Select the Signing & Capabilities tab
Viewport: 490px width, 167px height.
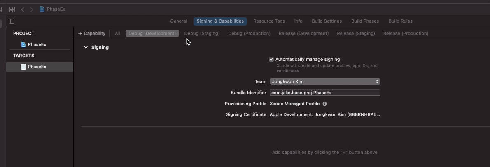220,21
